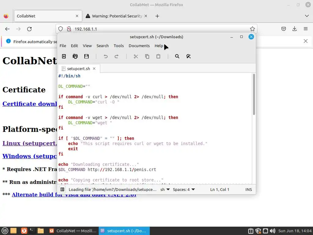Open the clock showing Sun Jun 18
The width and height of the screenshot is (313, 235).
click(295, 231)
